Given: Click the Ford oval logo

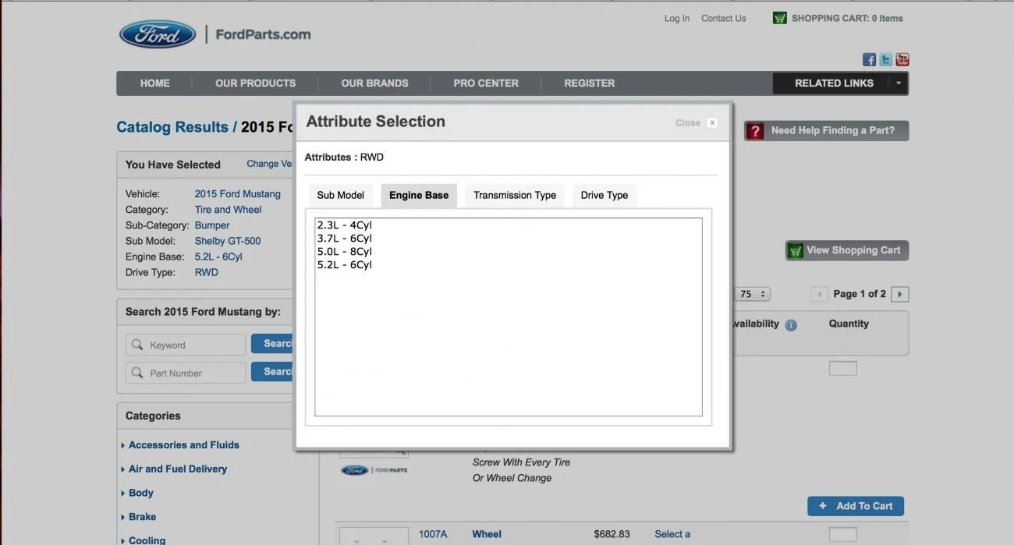Looking at the screenshot, I should point(157,34).
